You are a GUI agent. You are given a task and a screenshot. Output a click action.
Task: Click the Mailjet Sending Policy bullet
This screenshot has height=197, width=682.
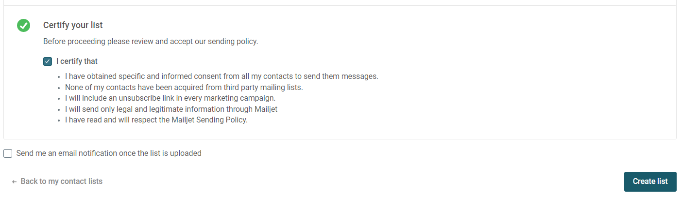pos(156,120)
